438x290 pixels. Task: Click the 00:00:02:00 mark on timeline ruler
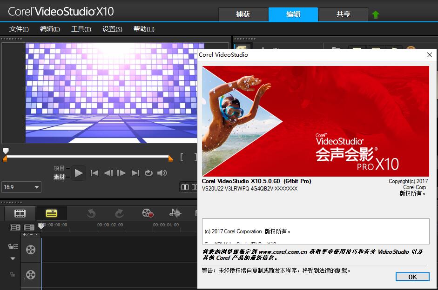pos(110,225)
